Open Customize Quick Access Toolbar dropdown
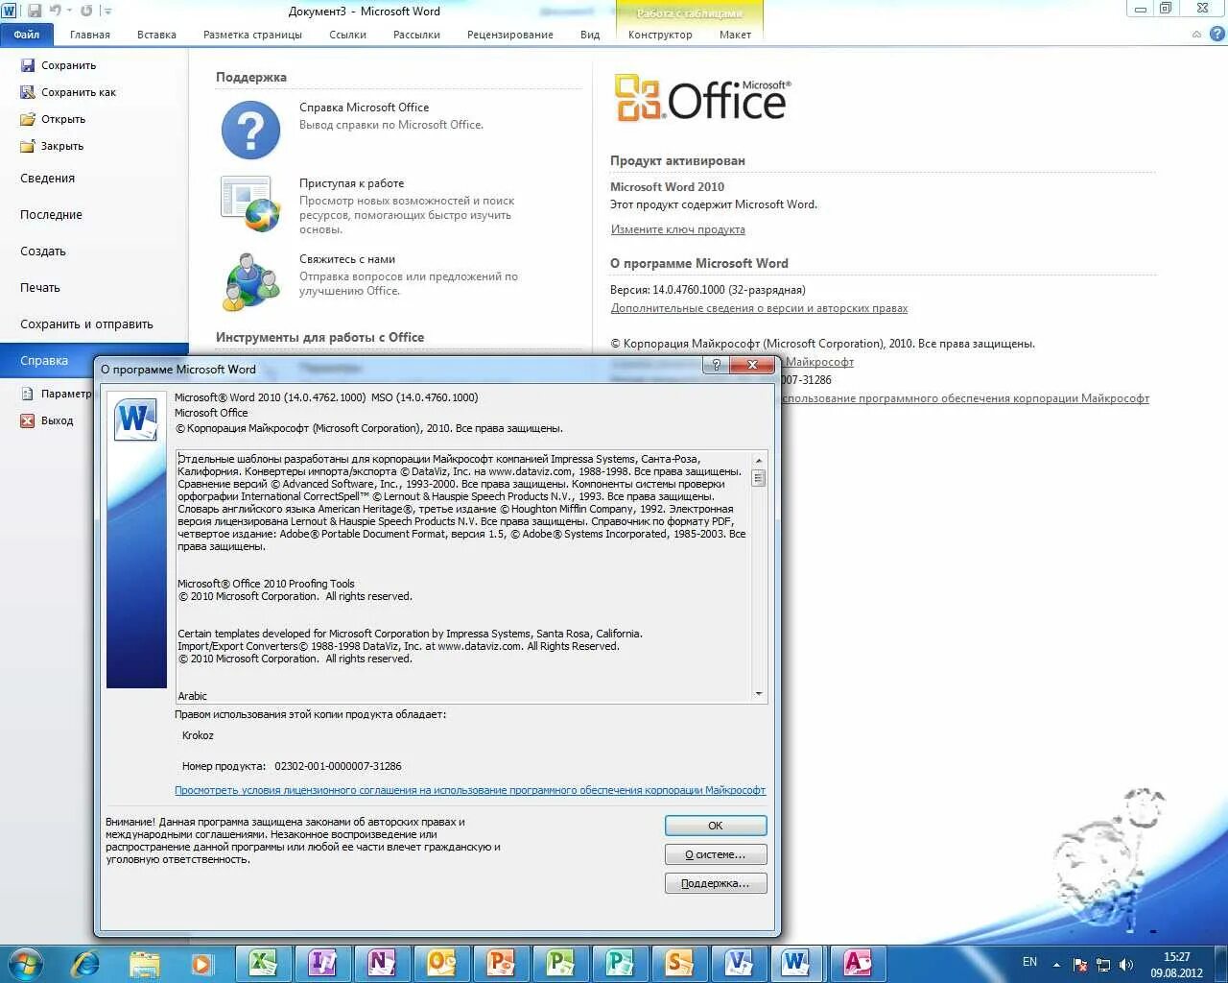 tap(106, 12)
